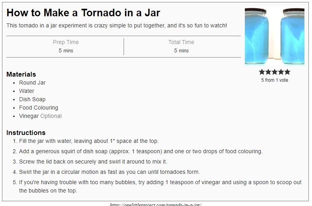Click the Vinegar Optional material item
Screen dimensions: 312x206
(41, 116)
